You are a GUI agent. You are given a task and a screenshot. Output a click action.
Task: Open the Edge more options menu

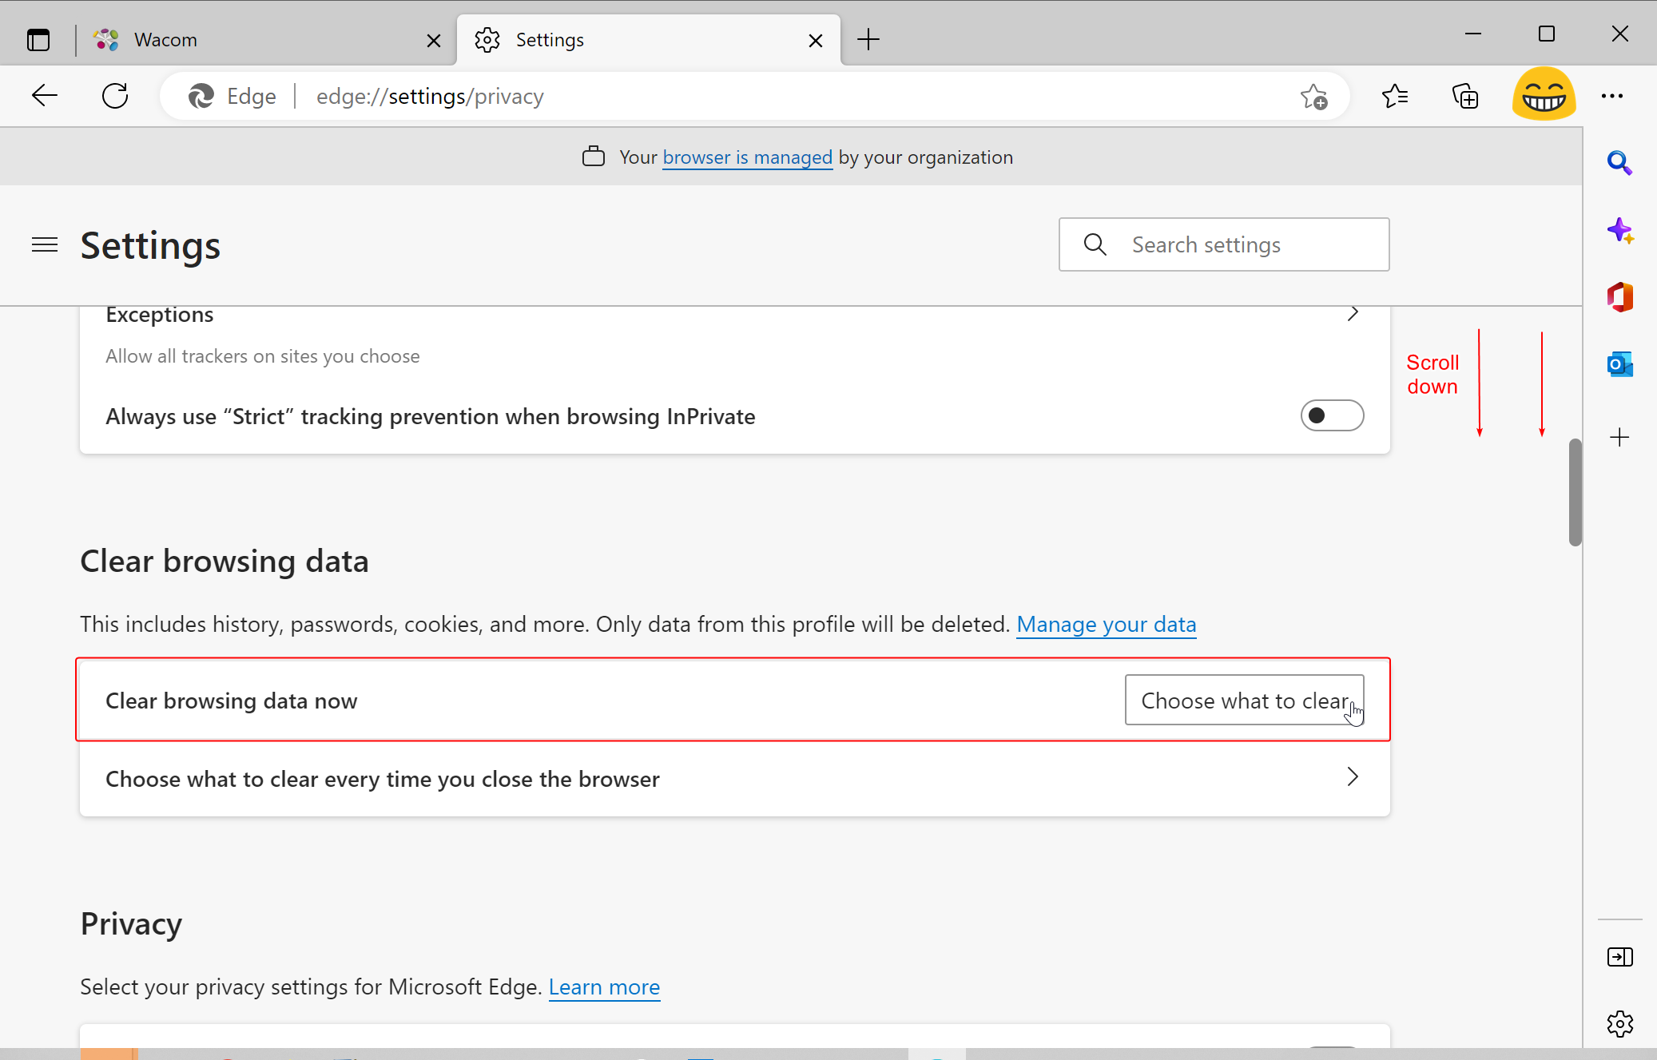point(1611,97)
